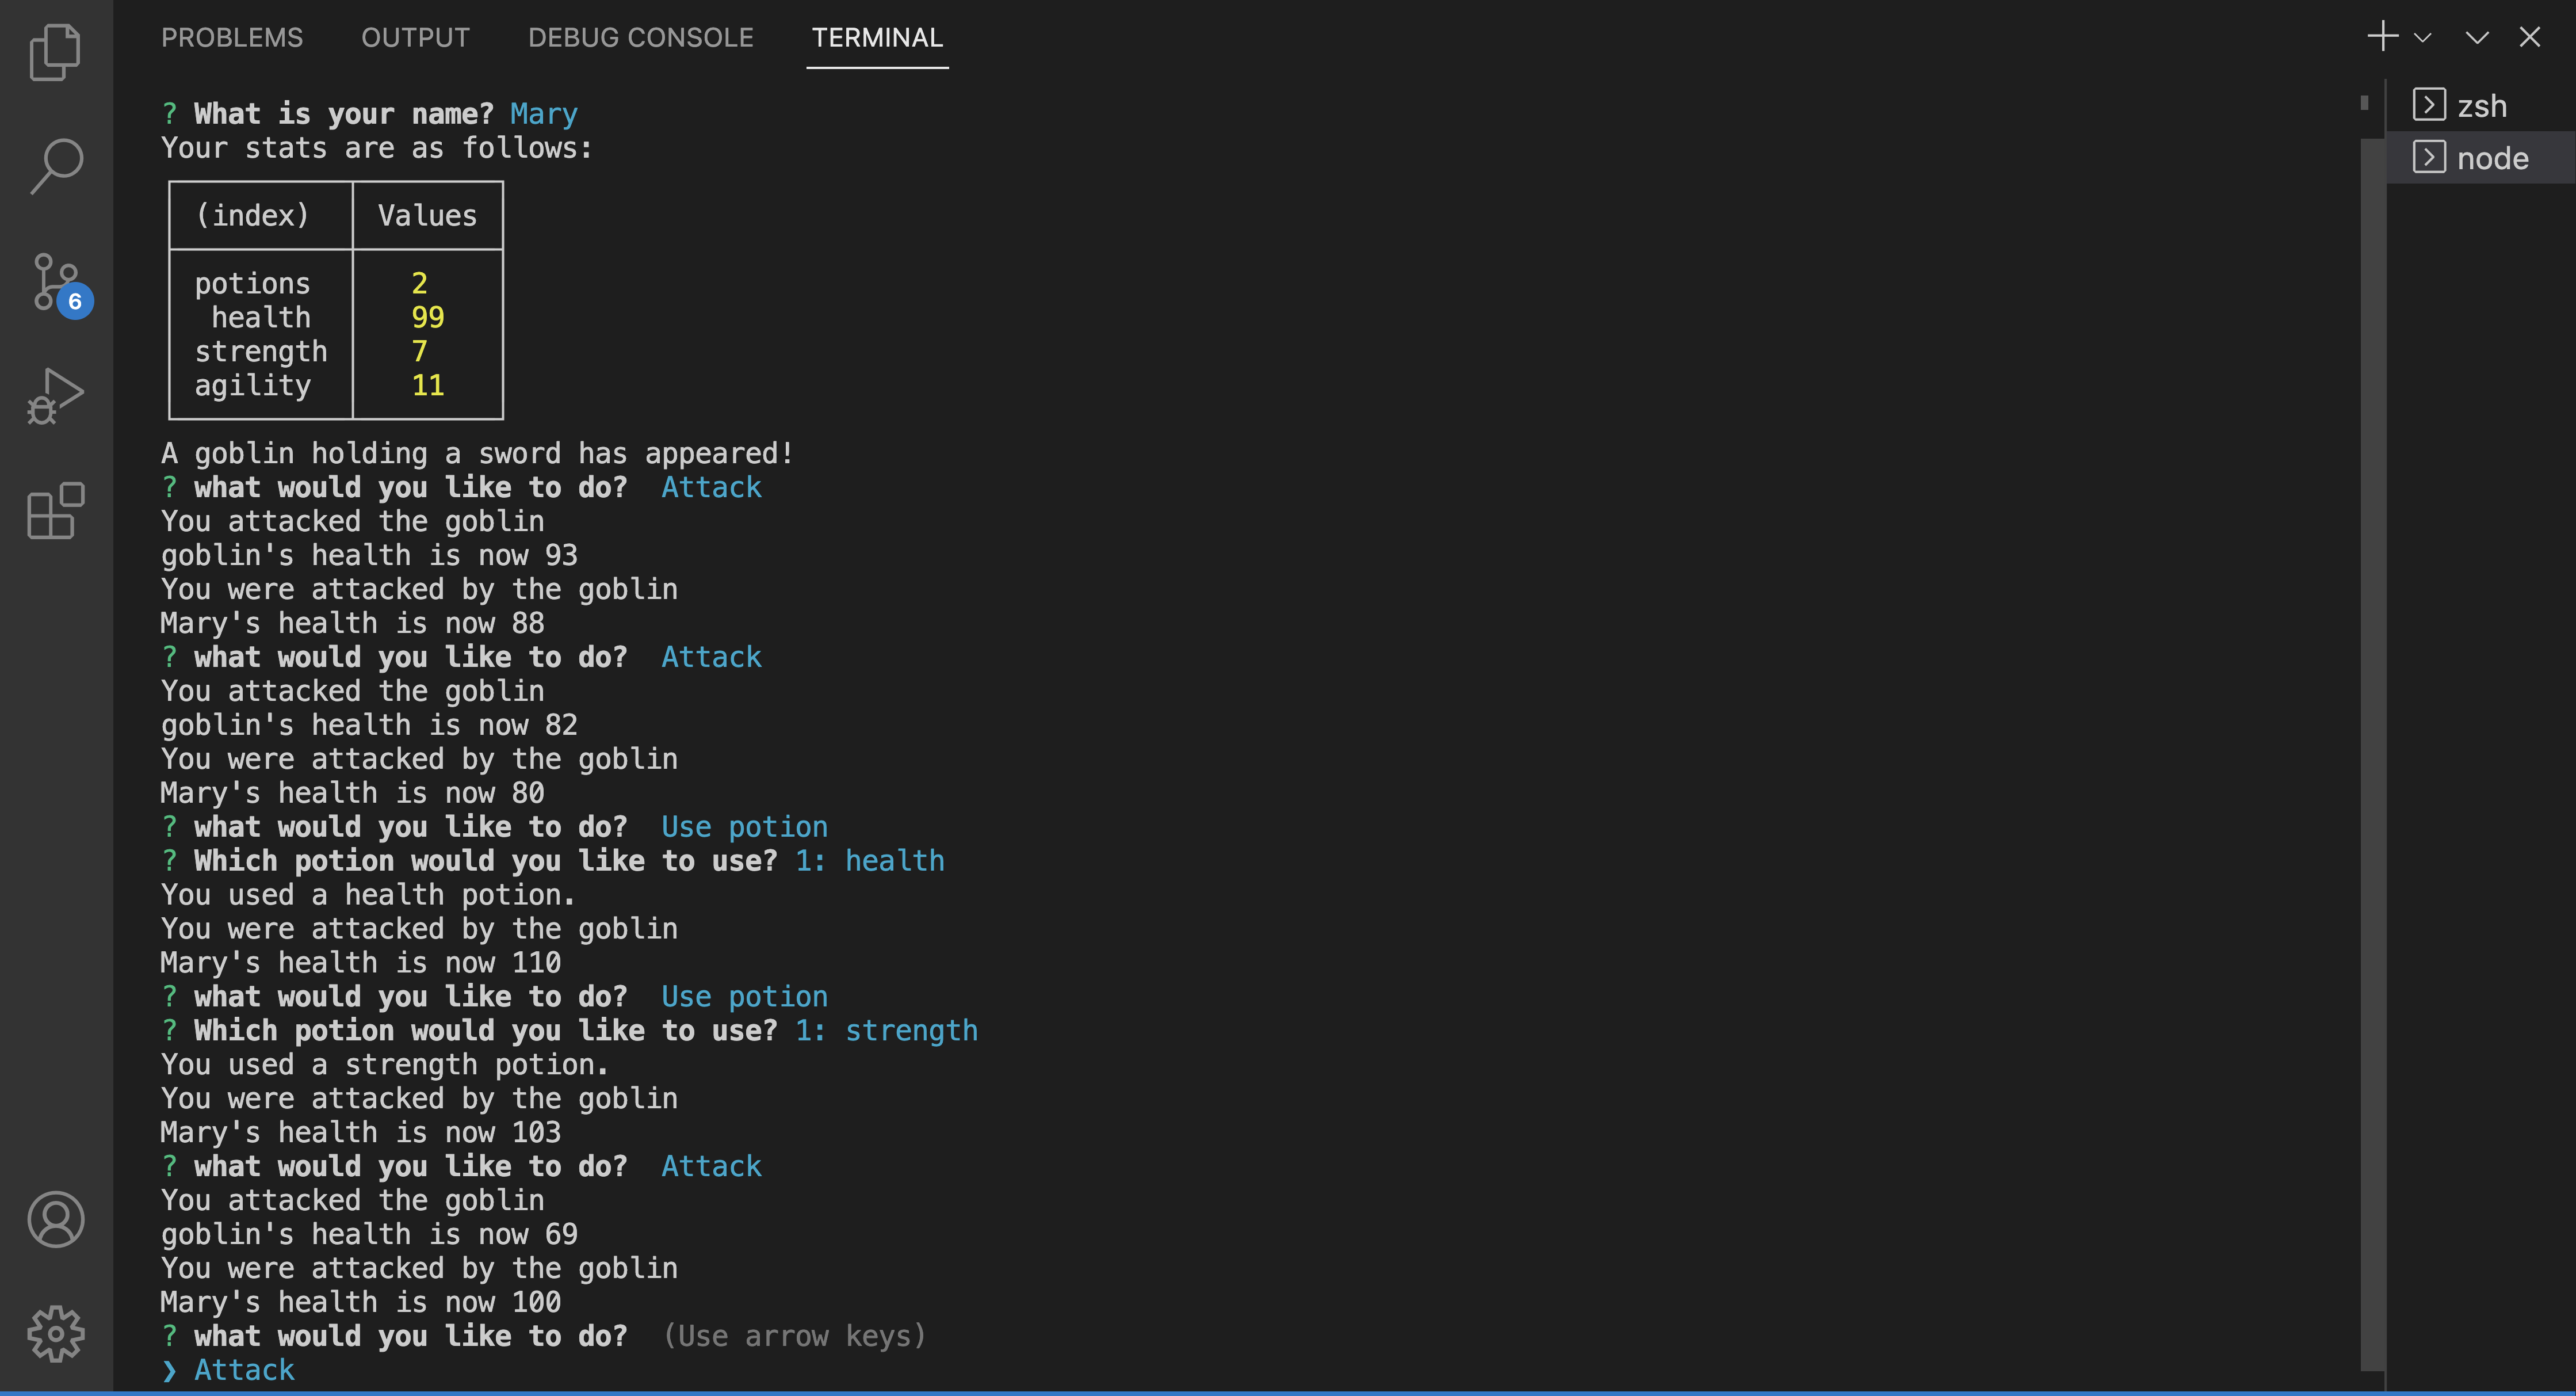The width and height of the screenshot is (2576, 1396).
Task: Open the Accounts menu icon
Action: (x=55, y=1219)
